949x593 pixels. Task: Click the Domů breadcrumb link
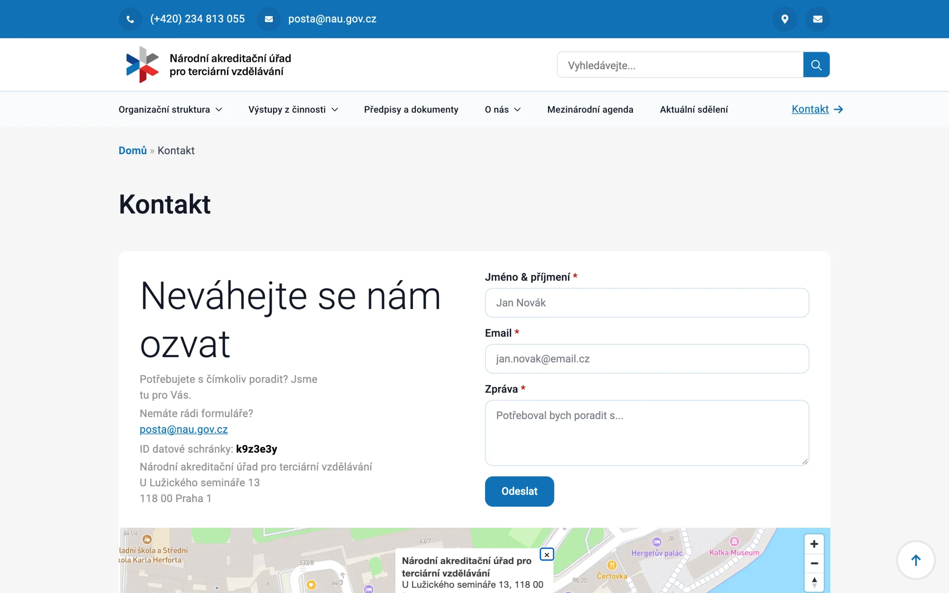[x=132, y=151]
